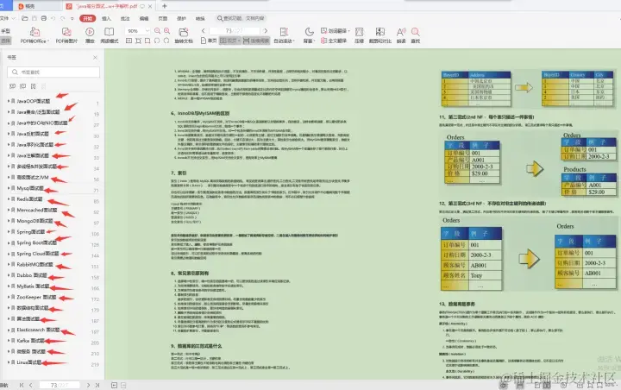Click the redo arrow in quick toolbar
This screenshot has height=390, width=621.
(63, 18)
